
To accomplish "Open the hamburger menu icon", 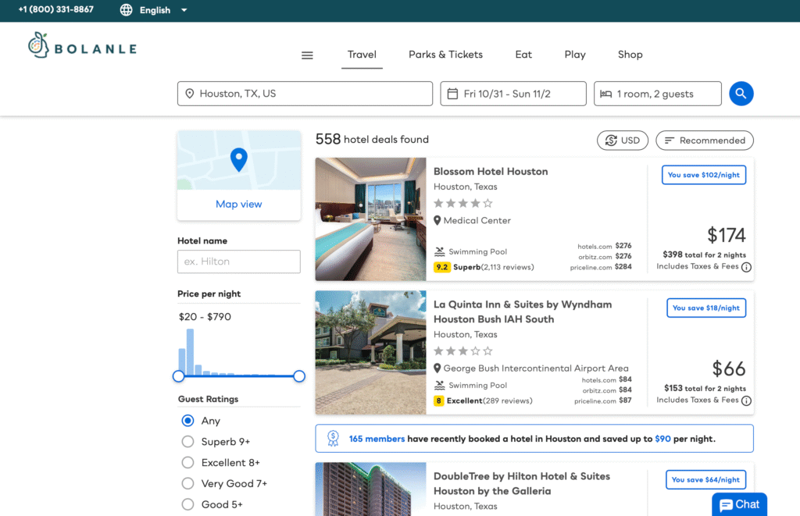I will pos(307,55).
